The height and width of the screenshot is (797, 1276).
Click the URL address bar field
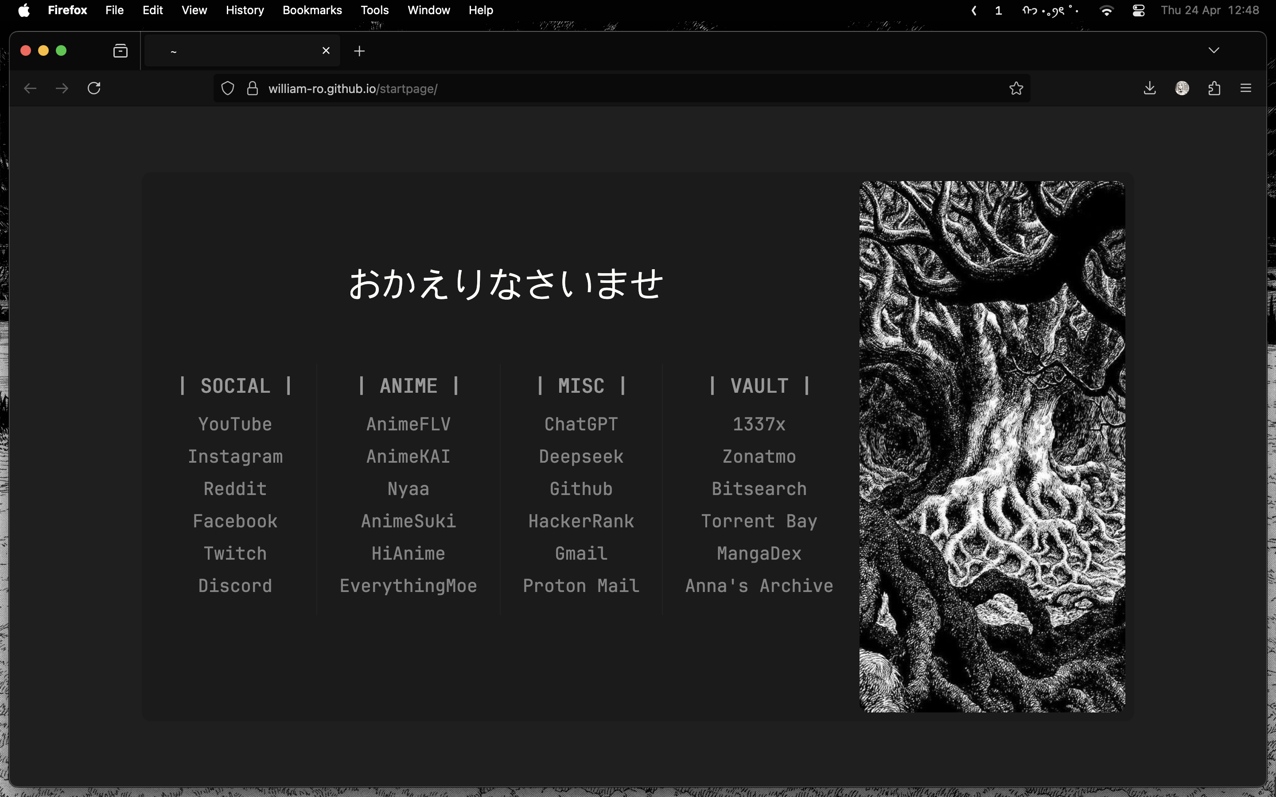622,88
